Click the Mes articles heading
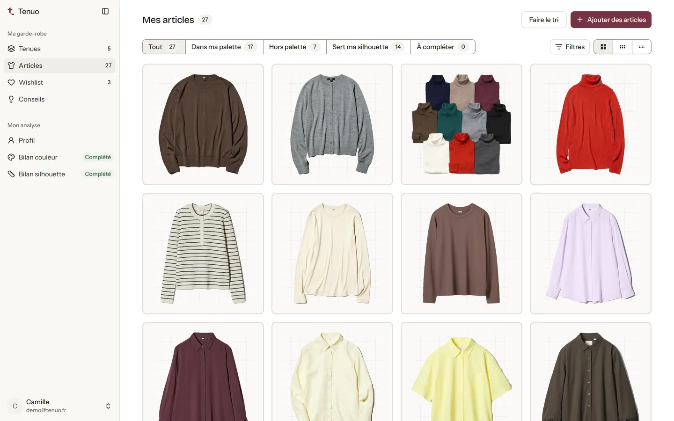 168,20
